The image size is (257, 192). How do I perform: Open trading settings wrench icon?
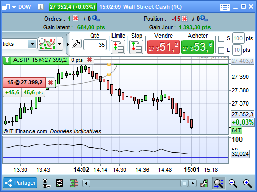coord(76,44)
